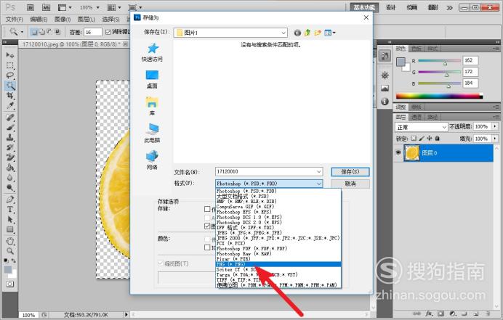Select the Paint Bucket tool
This screenshot has width=503, height=320.
[x=10, y=167]
